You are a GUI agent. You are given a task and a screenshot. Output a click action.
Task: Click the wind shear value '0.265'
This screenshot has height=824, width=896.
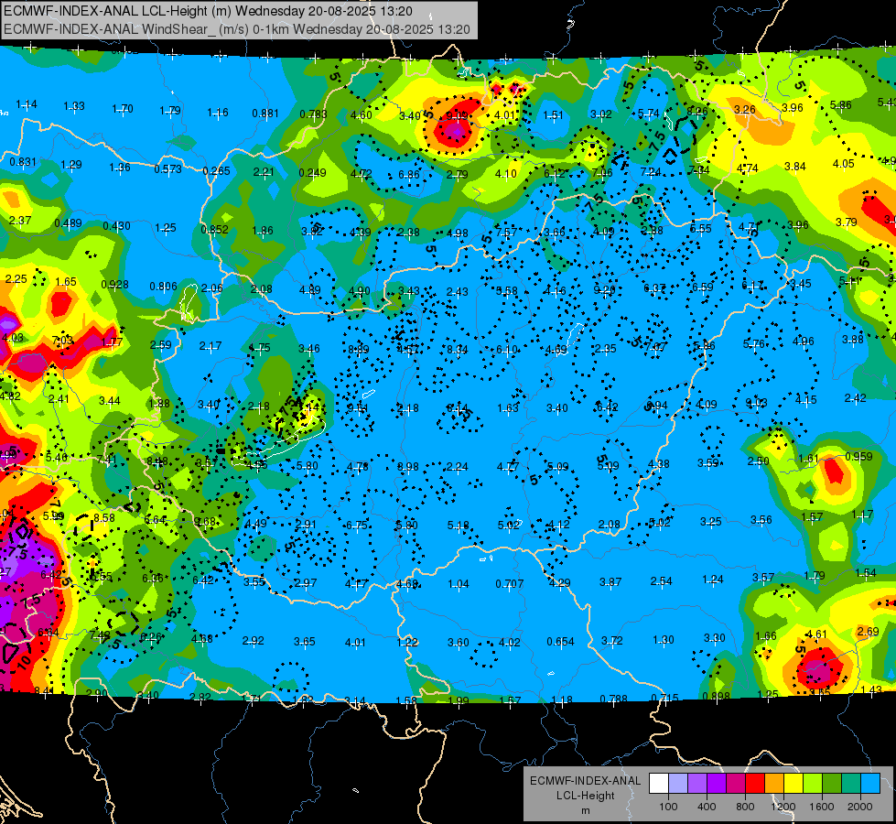[x=216, y=170]
